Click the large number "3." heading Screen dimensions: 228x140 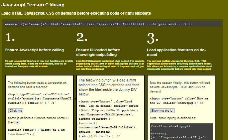152,38
